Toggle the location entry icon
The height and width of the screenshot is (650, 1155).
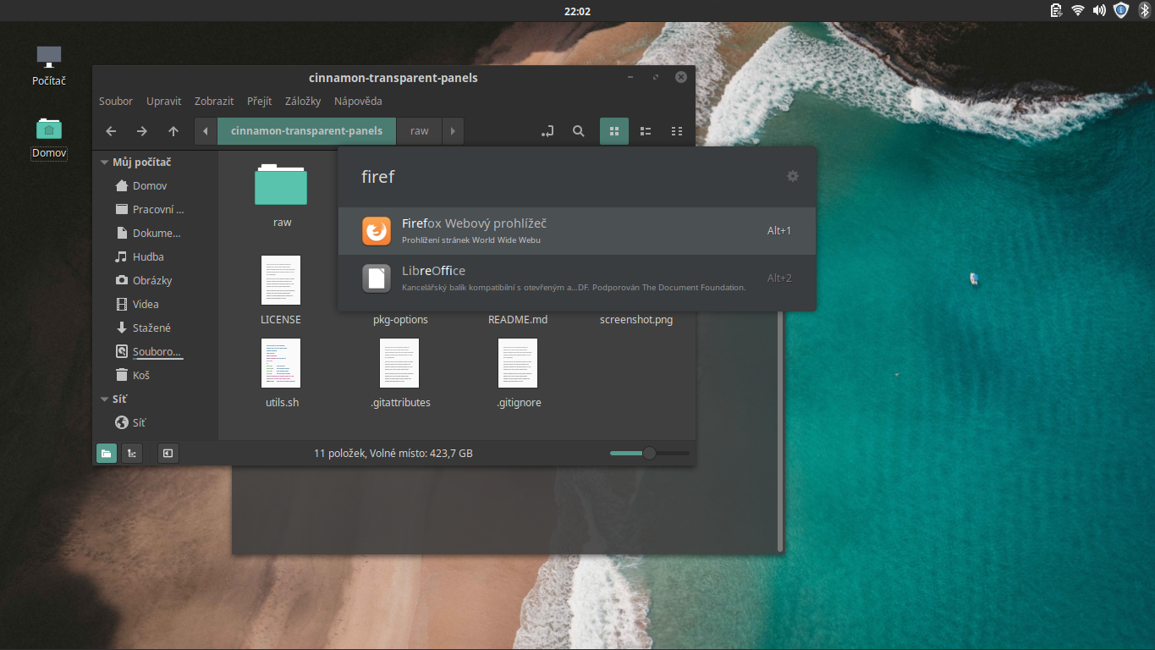(547, 131)
